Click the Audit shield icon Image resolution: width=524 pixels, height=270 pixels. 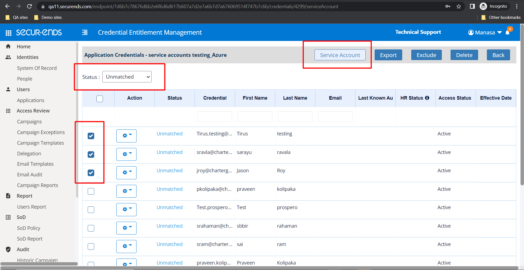coord(8,249)
